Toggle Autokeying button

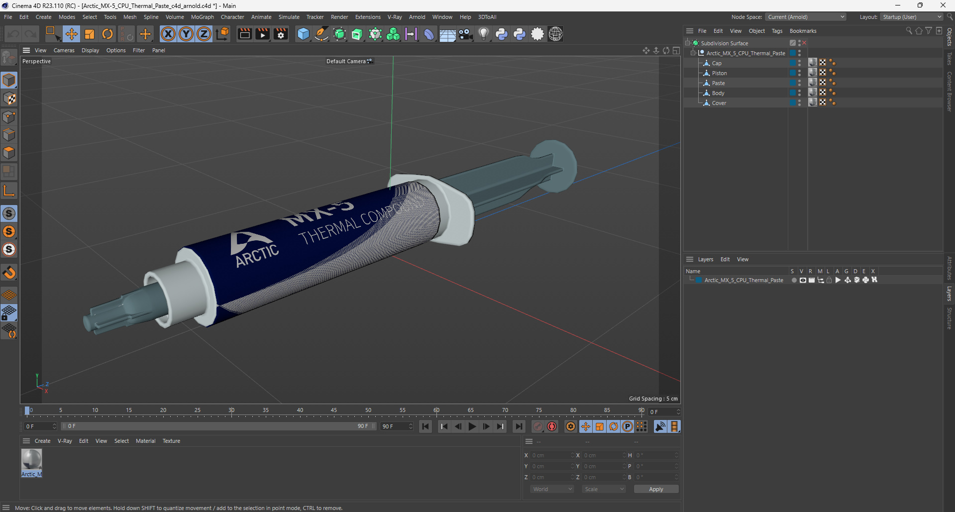pos(552,426)
